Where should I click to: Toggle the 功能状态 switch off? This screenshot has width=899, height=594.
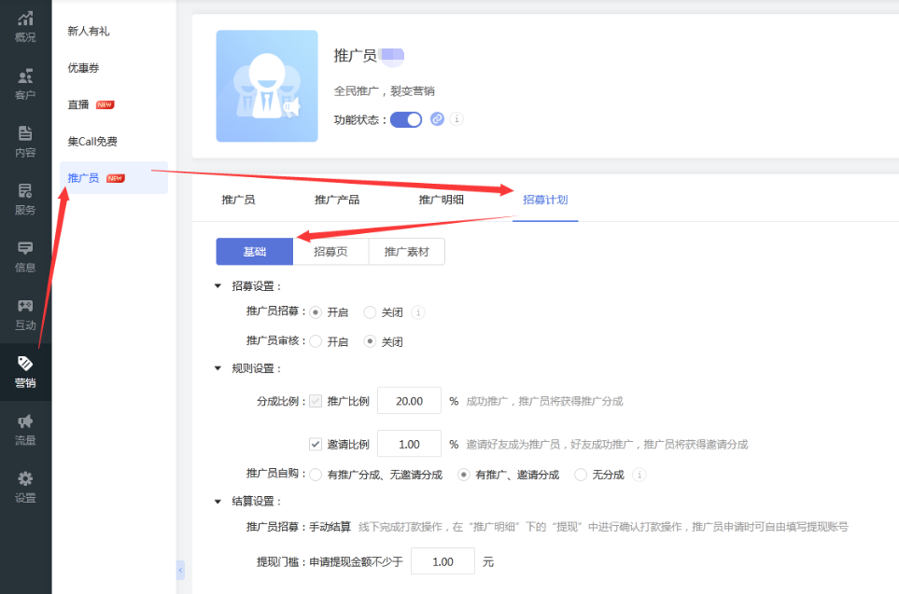(406, 119)
